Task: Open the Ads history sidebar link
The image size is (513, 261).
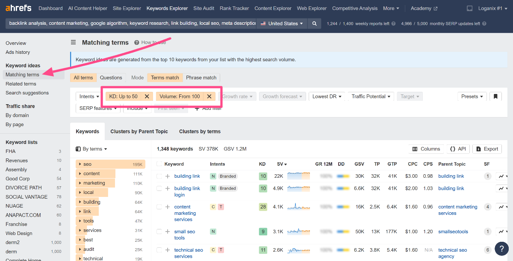Action: click(18, 52)
